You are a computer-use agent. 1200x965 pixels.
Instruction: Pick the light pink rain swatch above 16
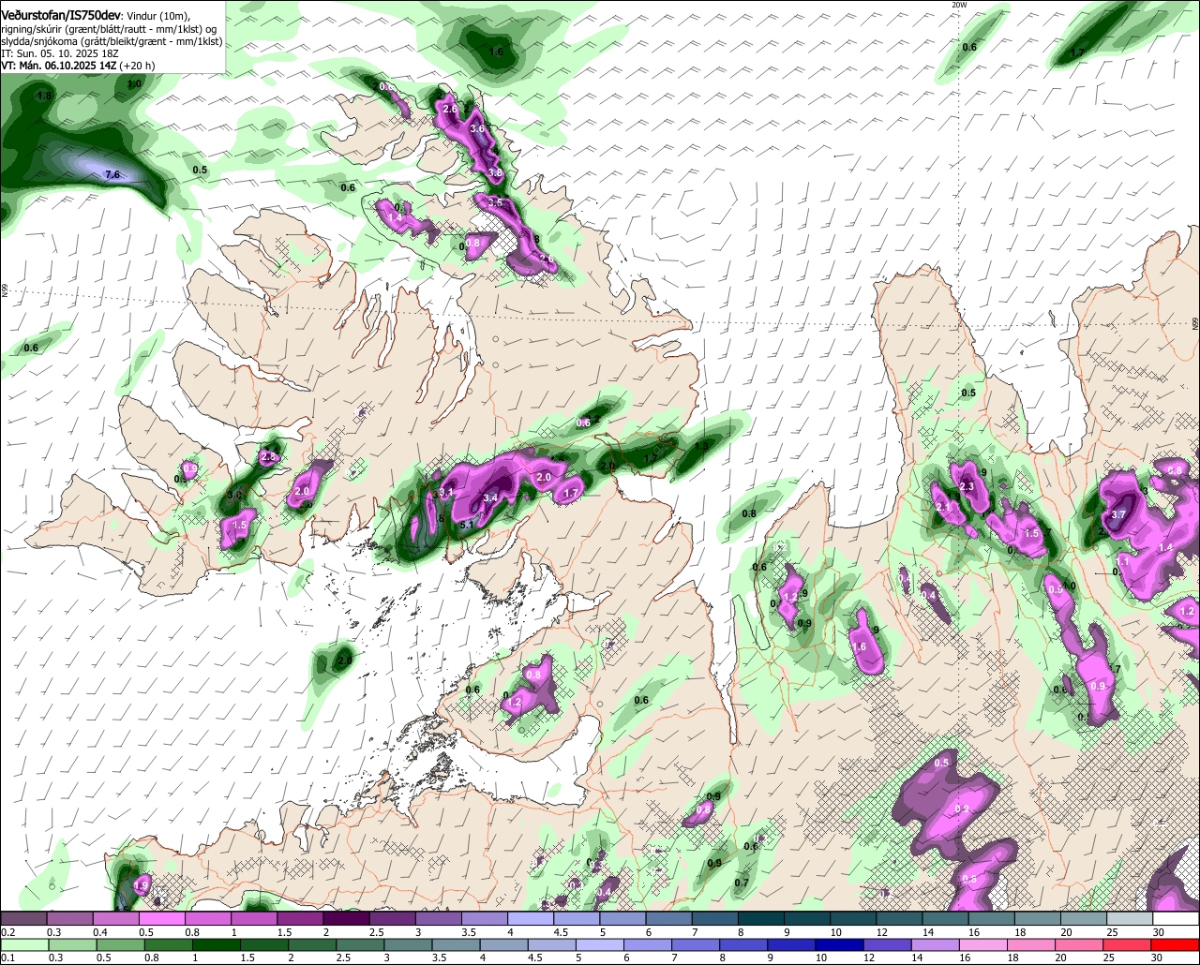pos(982,945)
